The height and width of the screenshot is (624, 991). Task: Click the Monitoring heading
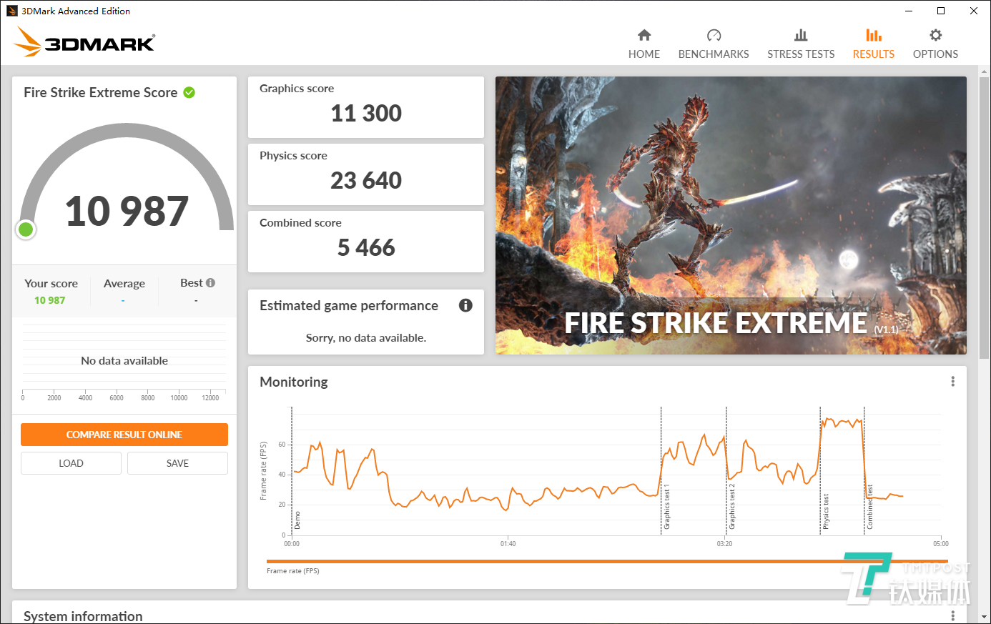pos(294,382)
